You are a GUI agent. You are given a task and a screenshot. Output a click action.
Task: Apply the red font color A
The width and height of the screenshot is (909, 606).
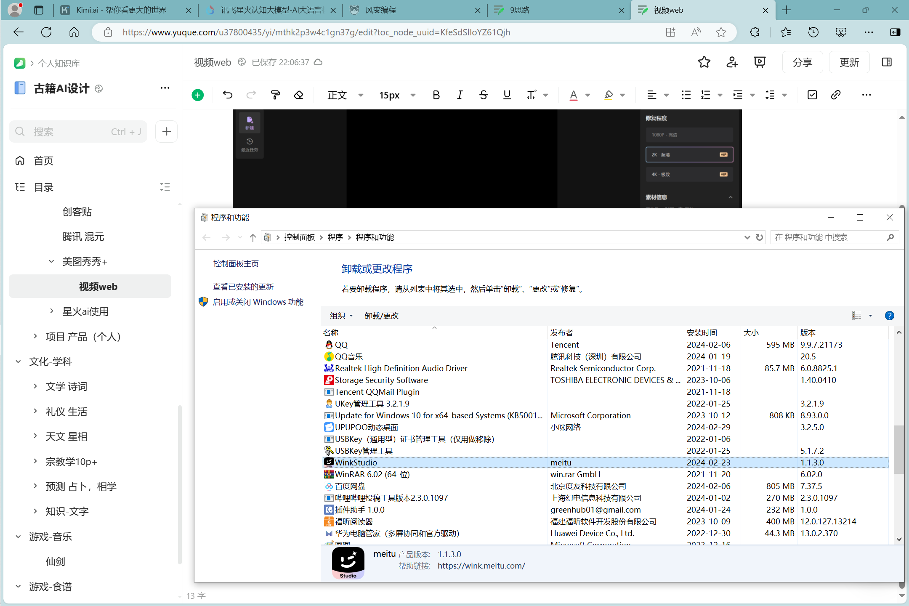pyautogui.click(x=573, y=95)
